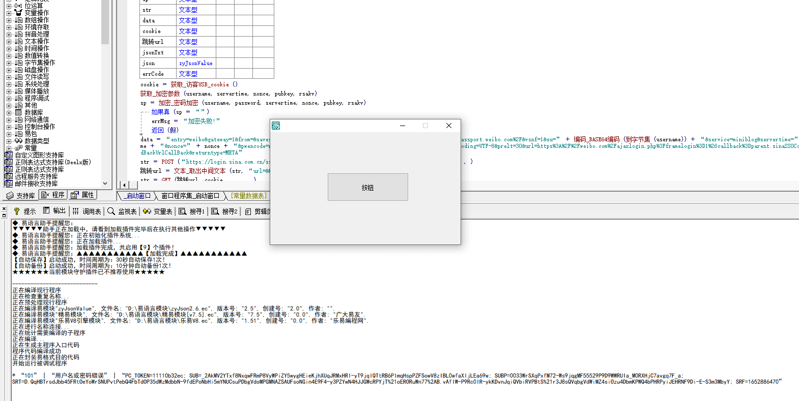
Task: Click the 文本操作 command group icon
Action: click(x=18, y=41)
